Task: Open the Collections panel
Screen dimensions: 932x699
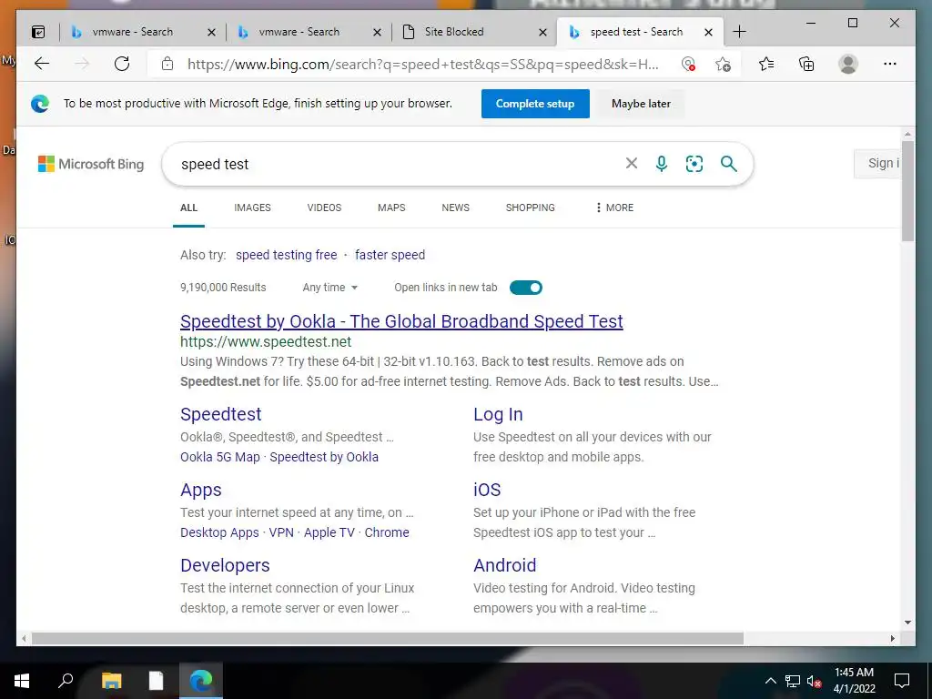Action: tap(806, 64)
